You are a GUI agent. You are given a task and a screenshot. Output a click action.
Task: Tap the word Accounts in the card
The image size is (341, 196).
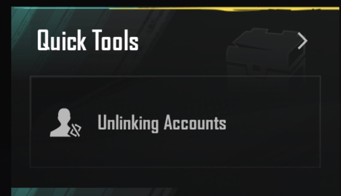click(195, 122)
